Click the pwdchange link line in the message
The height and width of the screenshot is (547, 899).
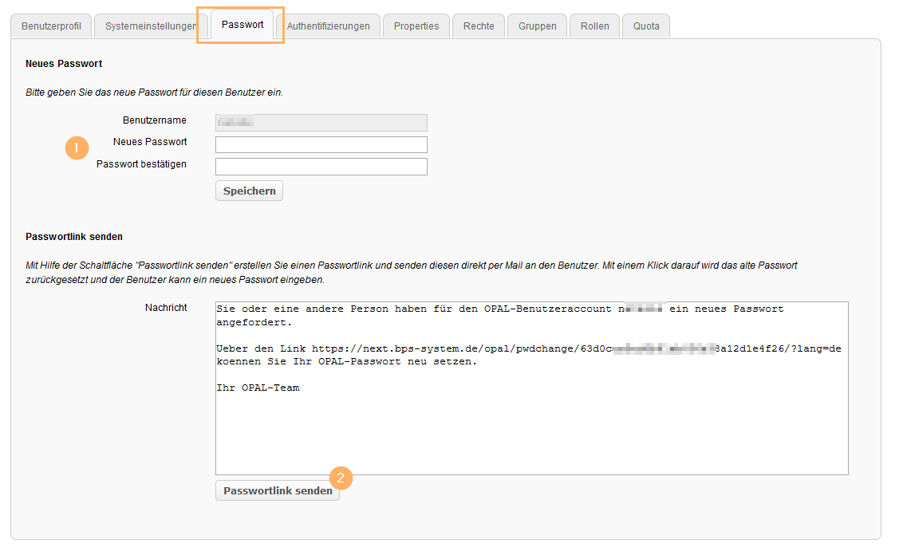[529, 348]
